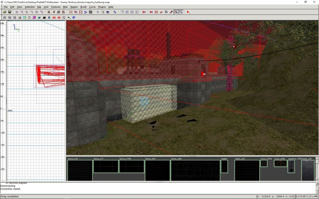319x199 pixels.
Task: Toggle the pressed Drill down toolbar button
Action: pyautogui.click(x=181, y=12)
